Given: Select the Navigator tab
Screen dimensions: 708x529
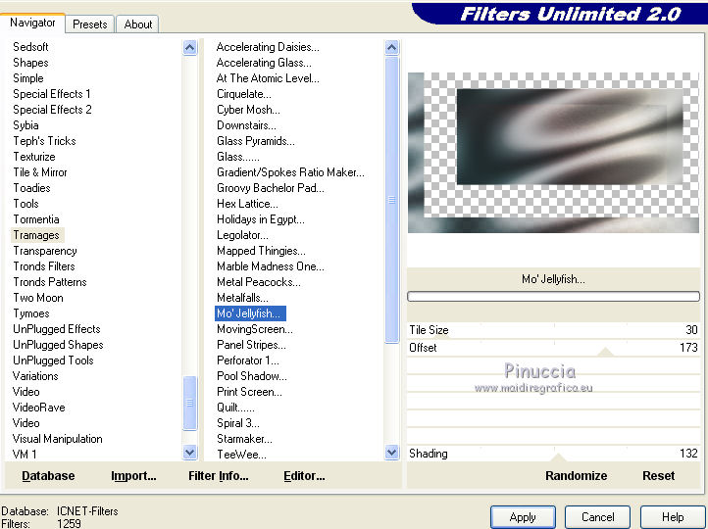Looking at the screenshot, I should 32,23.
